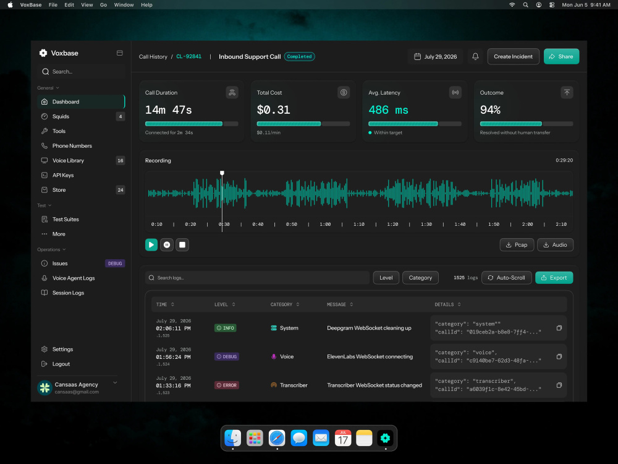
Task: Click the sidebar Search field
Action: 81,71
